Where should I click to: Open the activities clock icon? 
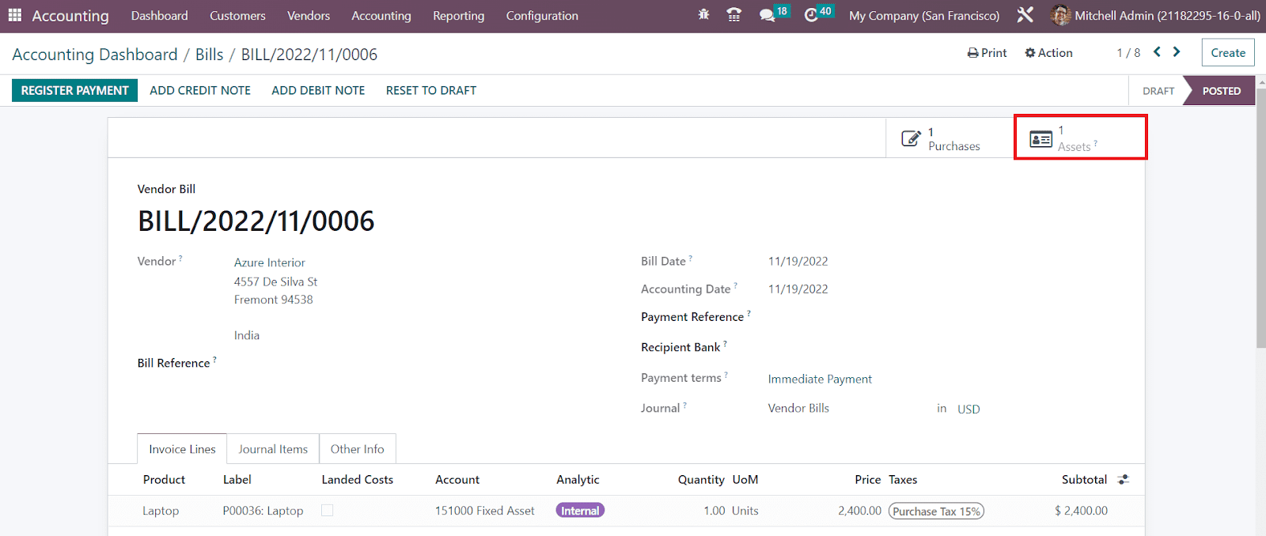tap(811, 15)
